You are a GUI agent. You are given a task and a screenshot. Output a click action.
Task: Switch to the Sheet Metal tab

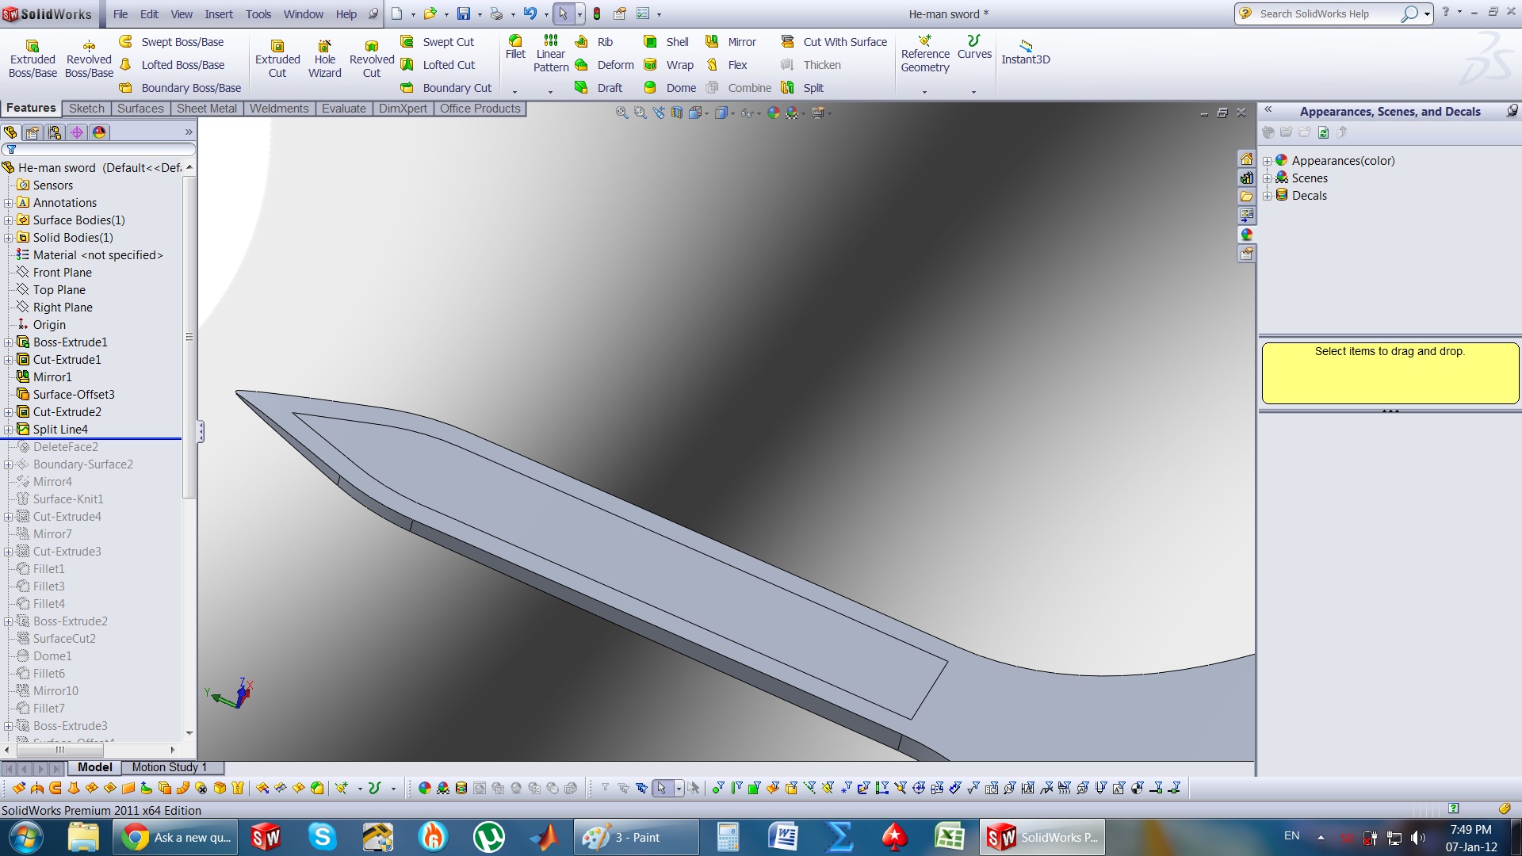point(206,109)
